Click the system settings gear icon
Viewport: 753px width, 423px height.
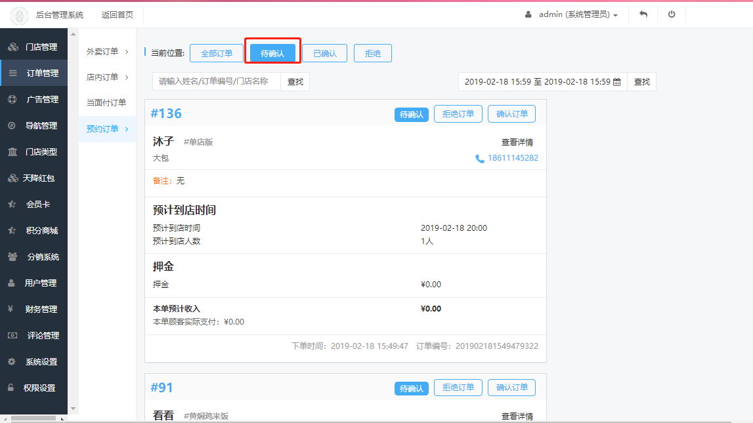[12, 361]
